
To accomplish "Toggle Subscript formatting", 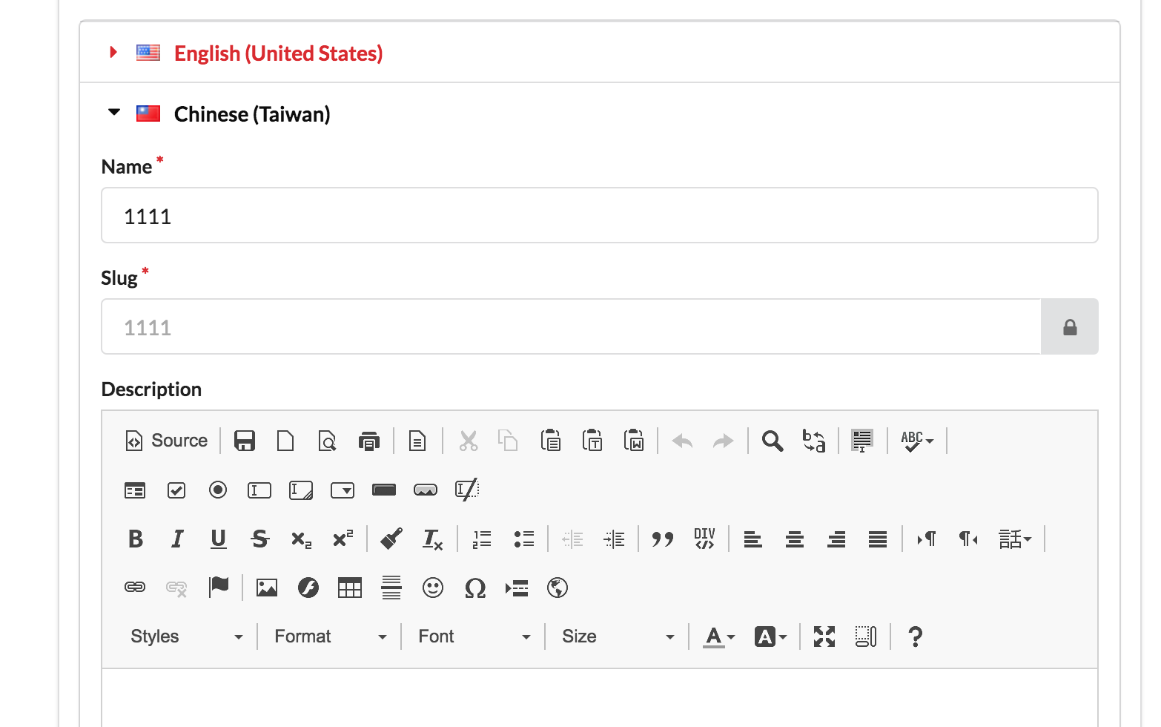I will coord(301,539).
